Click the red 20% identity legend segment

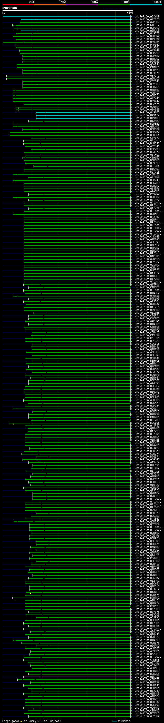[18, 5]
